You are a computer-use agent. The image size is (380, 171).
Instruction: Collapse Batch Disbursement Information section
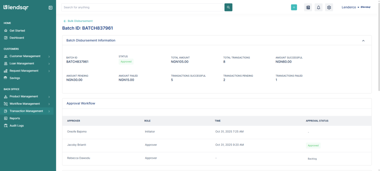[x=363, y=41]
